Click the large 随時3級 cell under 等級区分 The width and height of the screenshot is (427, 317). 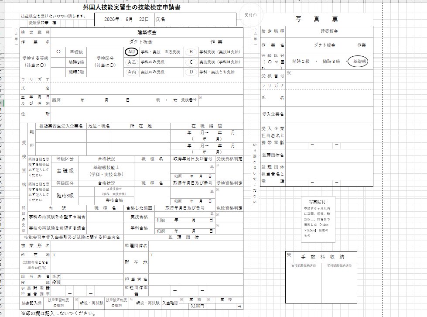tap(65, 196)
